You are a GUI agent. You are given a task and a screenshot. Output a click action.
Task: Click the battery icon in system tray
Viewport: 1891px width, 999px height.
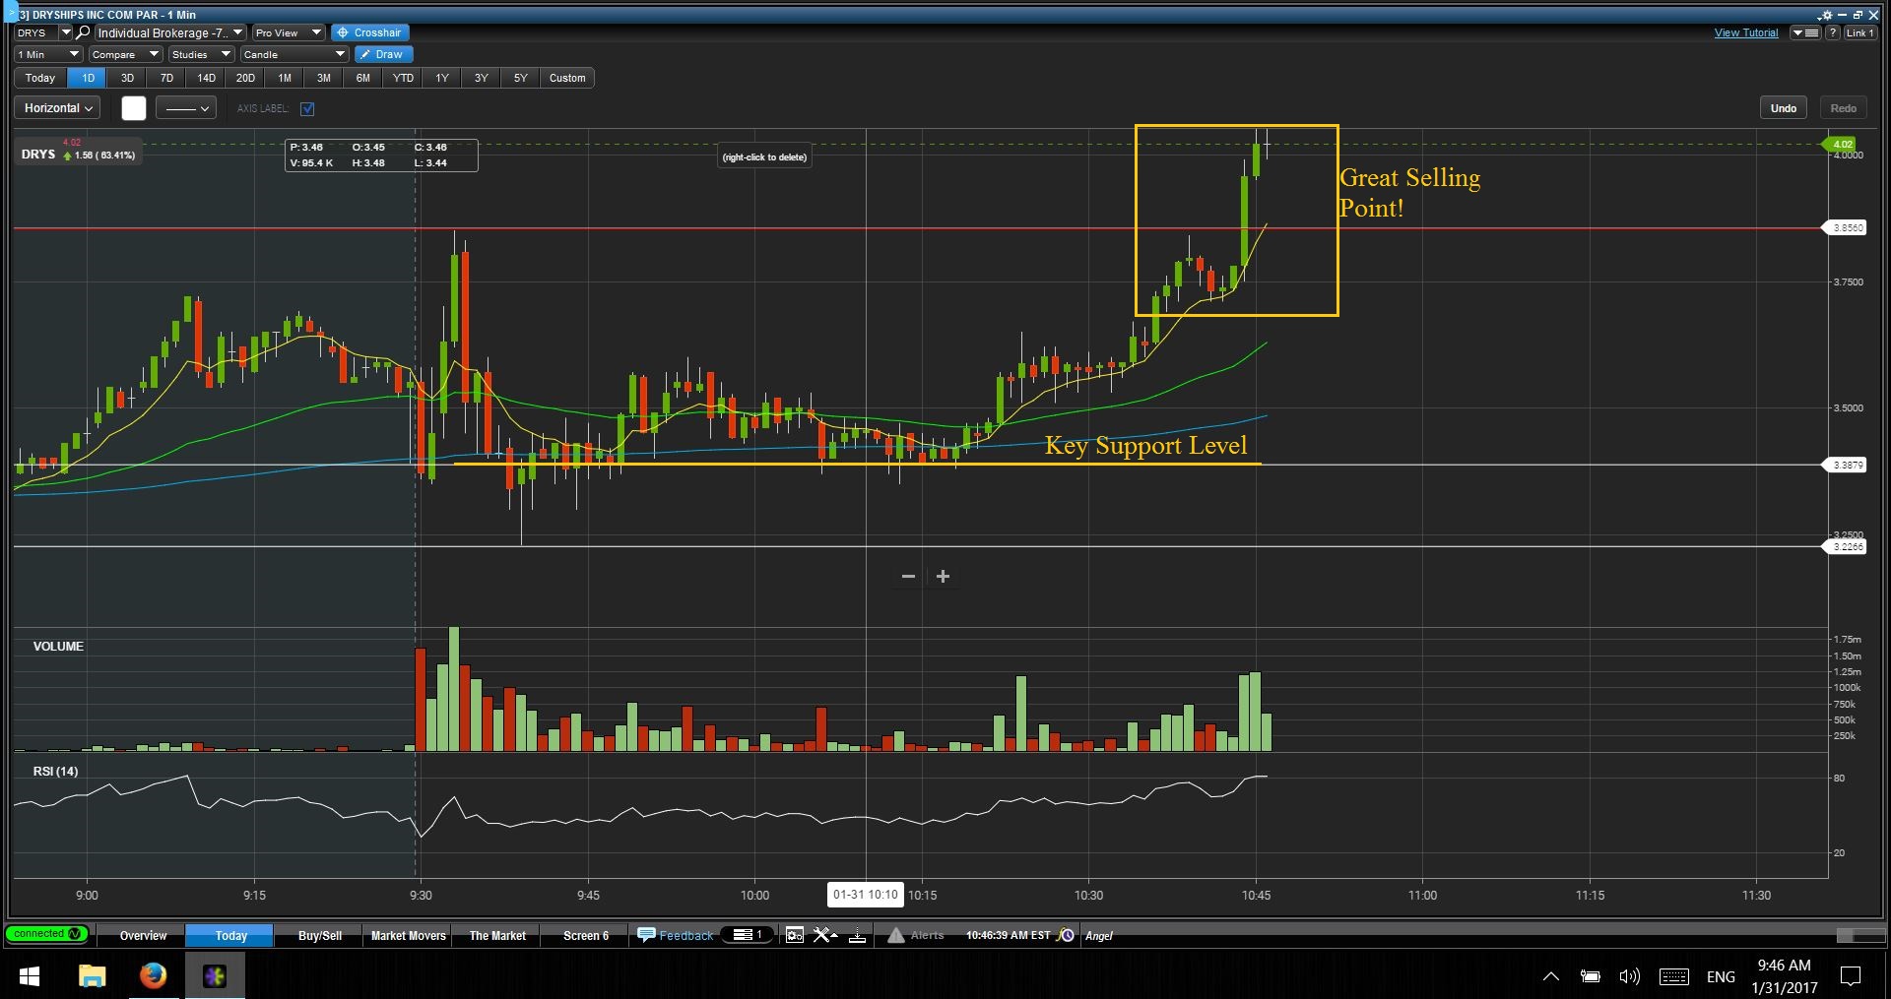[1590, 976]
